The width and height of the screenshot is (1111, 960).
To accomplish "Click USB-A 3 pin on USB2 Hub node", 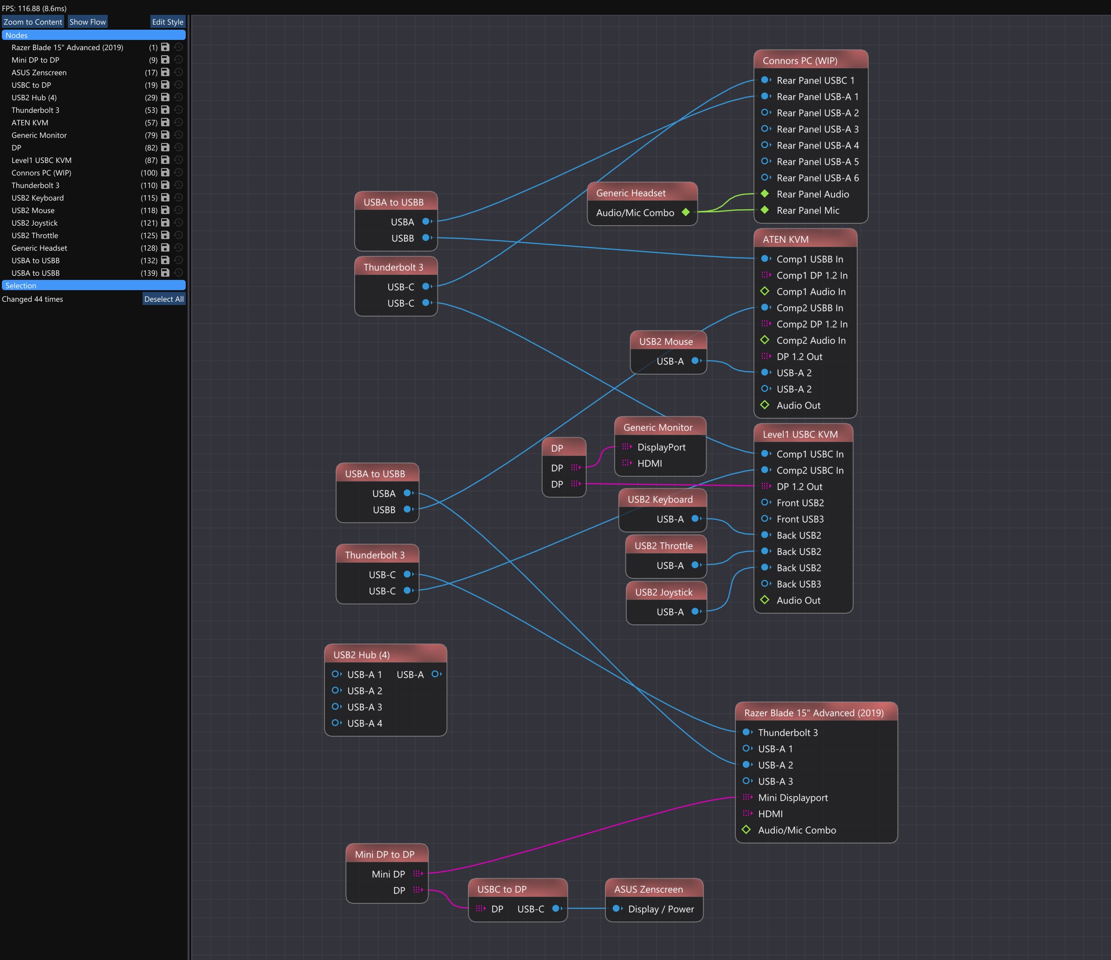I will click(336, 707).
